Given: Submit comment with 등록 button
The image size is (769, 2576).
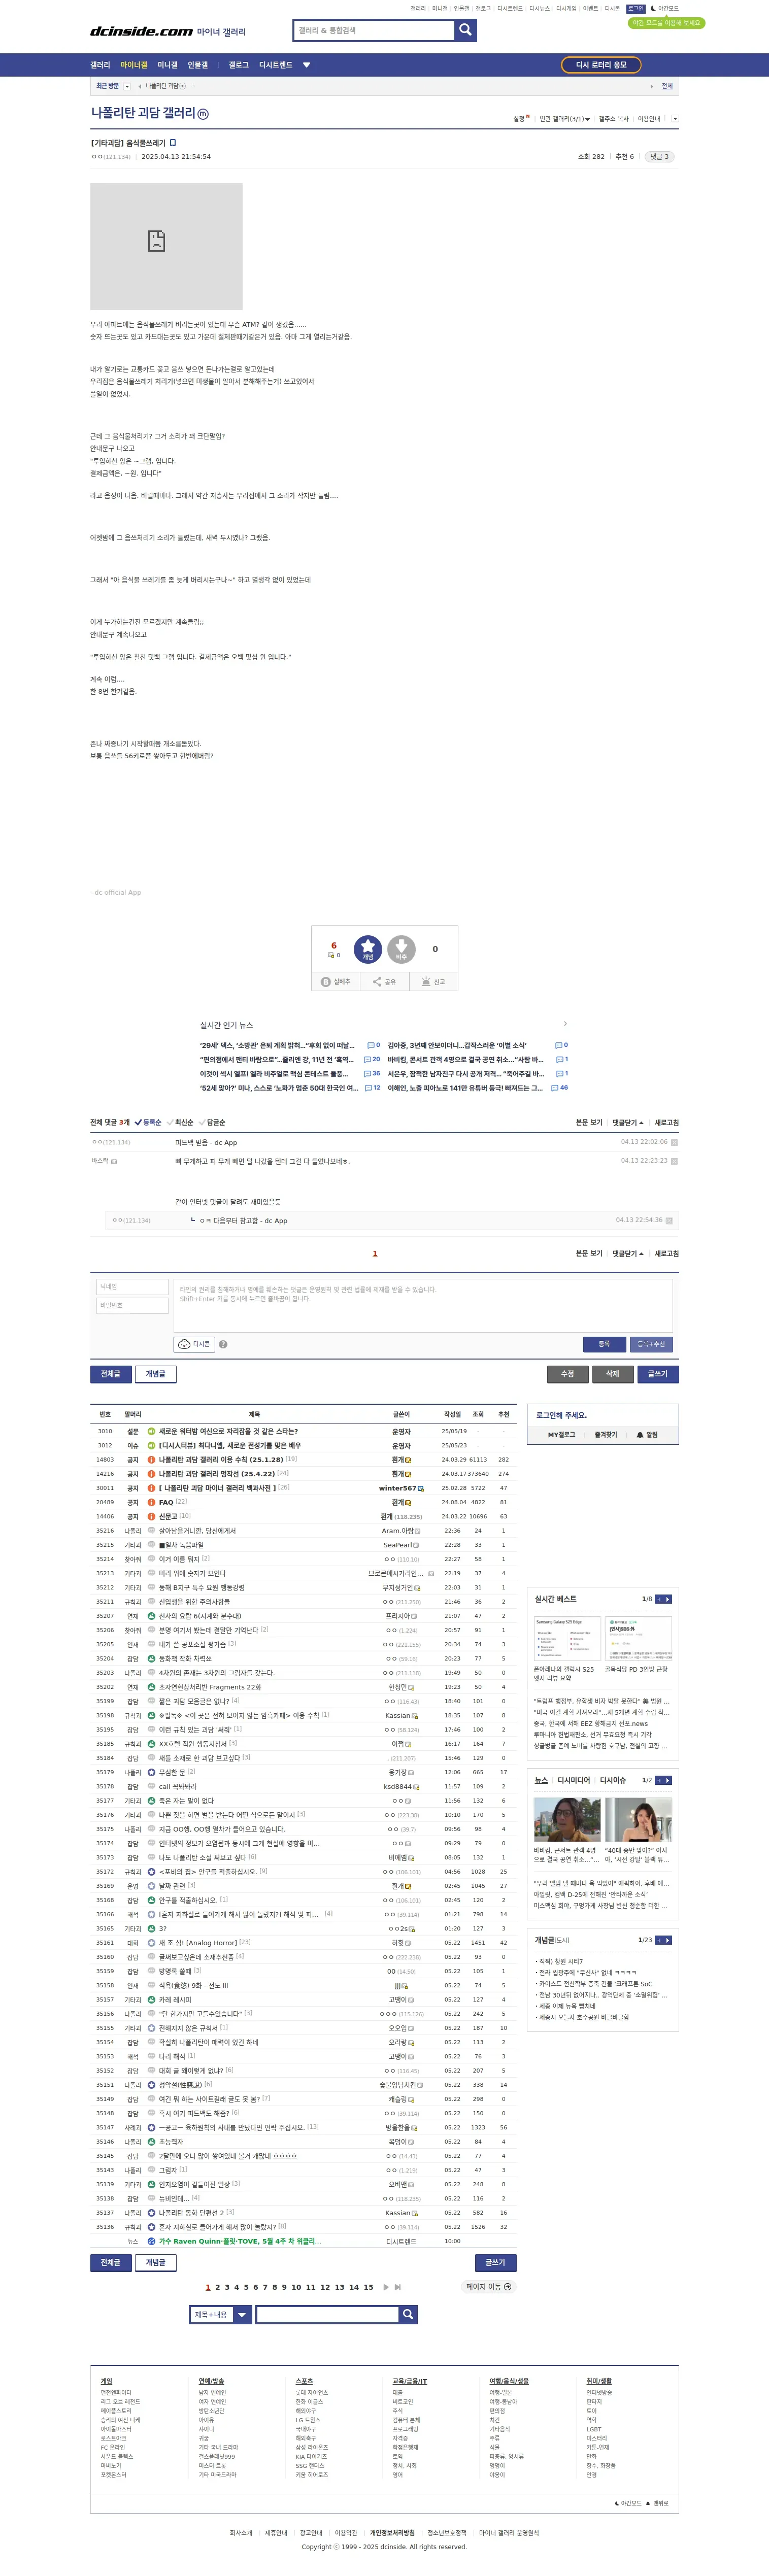Looking at the screenshot, I should (x=604, y=1344).
